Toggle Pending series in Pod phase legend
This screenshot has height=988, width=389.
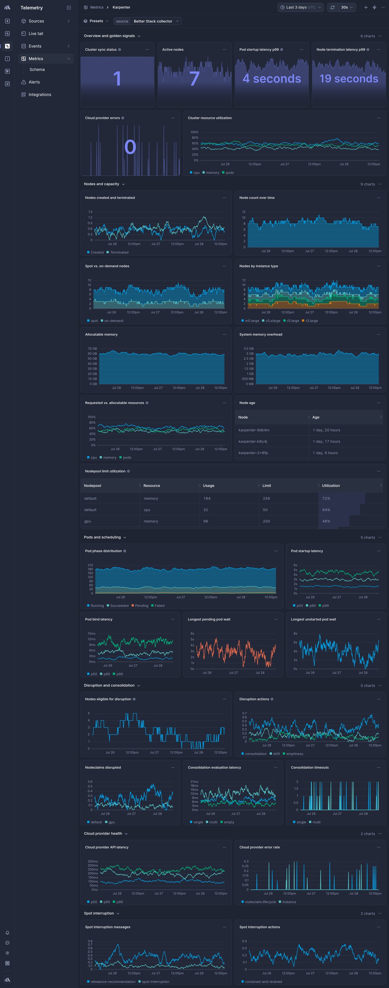(x=140, y=605)
